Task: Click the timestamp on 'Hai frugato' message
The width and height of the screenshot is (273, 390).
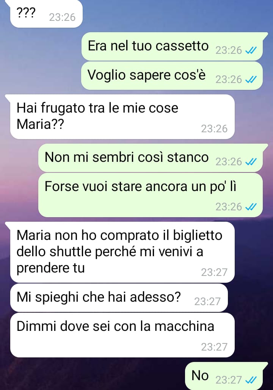Action: pos(214,128)
